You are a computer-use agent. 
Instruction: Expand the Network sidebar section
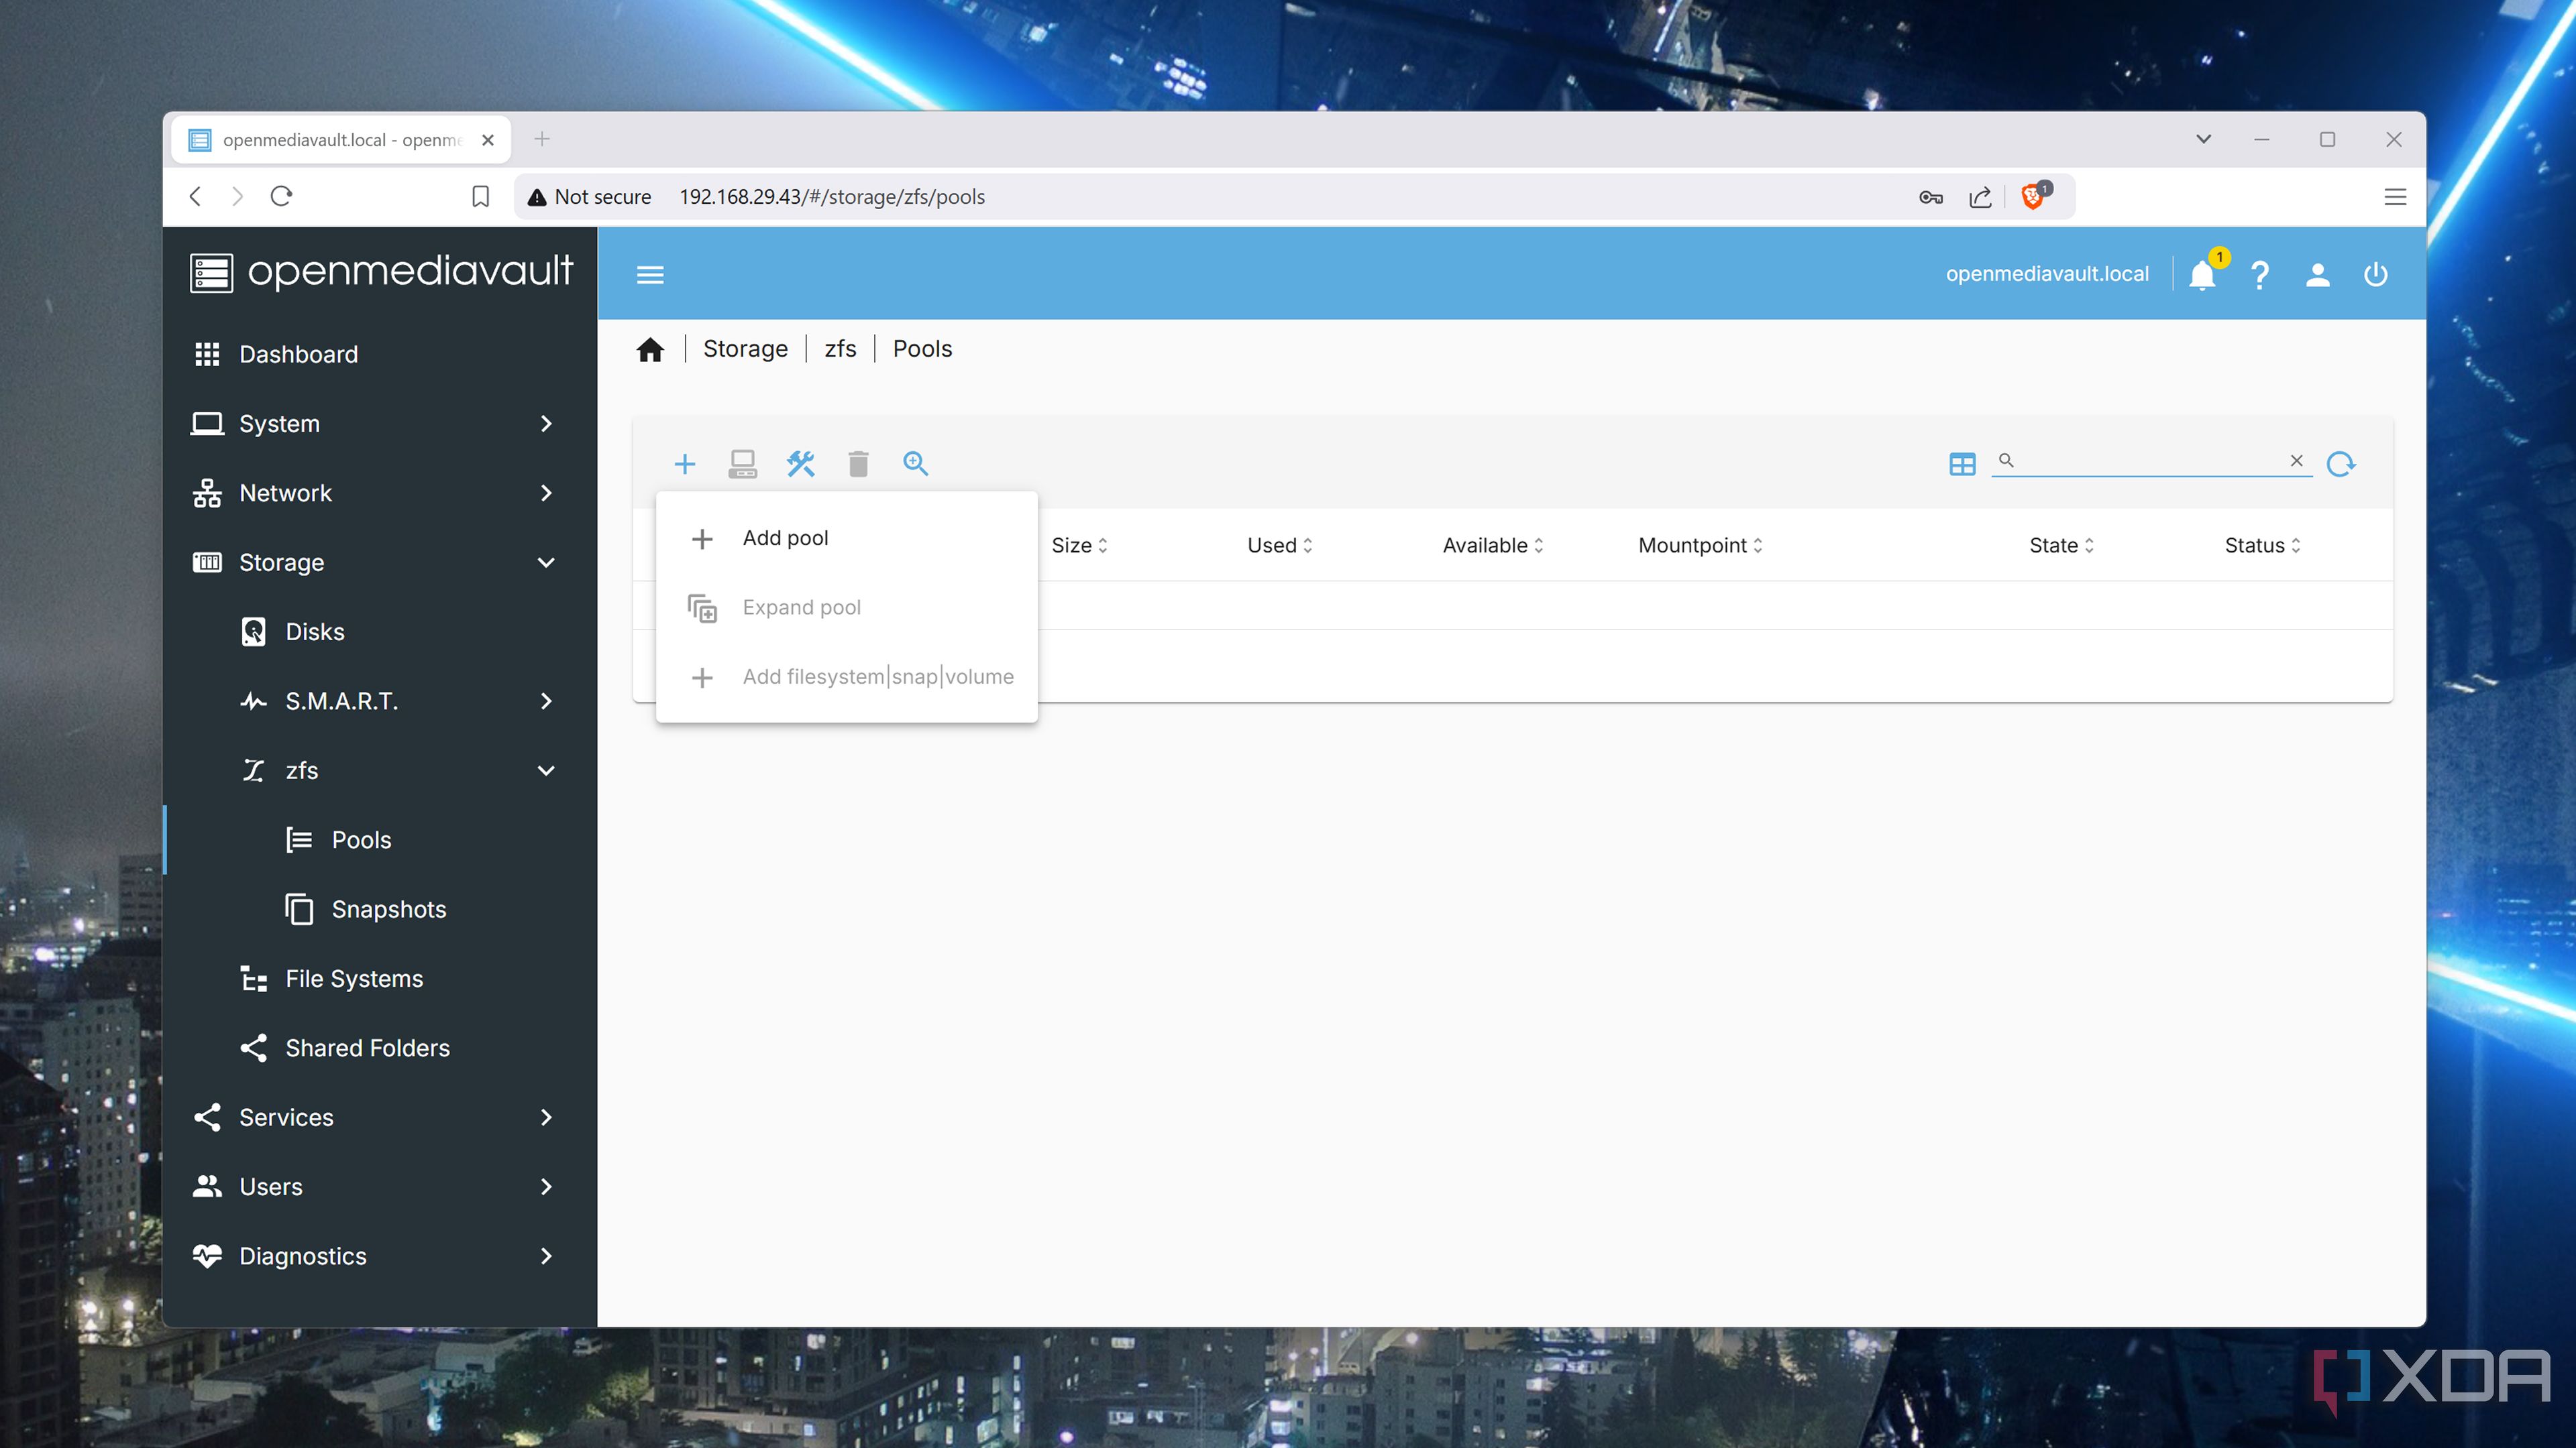[380, 493]
